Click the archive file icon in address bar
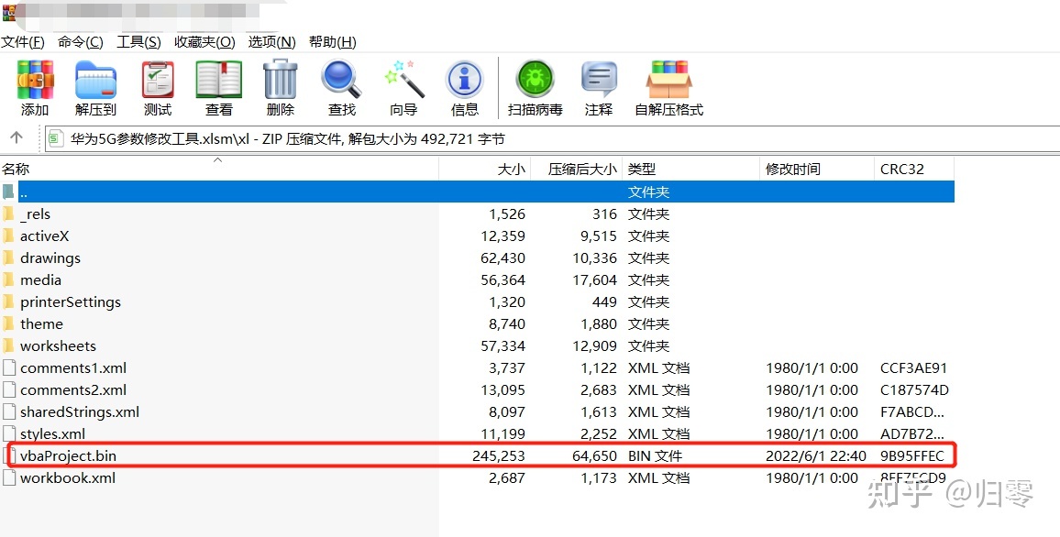The width and height of the screenshot is (1060, 537). pyautogui.click(x=57, y=139)
